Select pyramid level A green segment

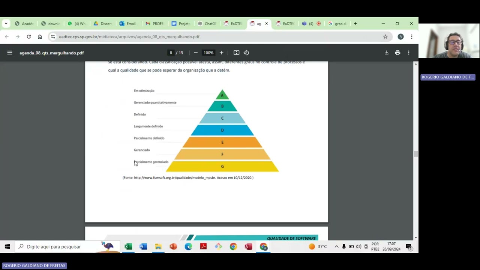click(222, 95)
